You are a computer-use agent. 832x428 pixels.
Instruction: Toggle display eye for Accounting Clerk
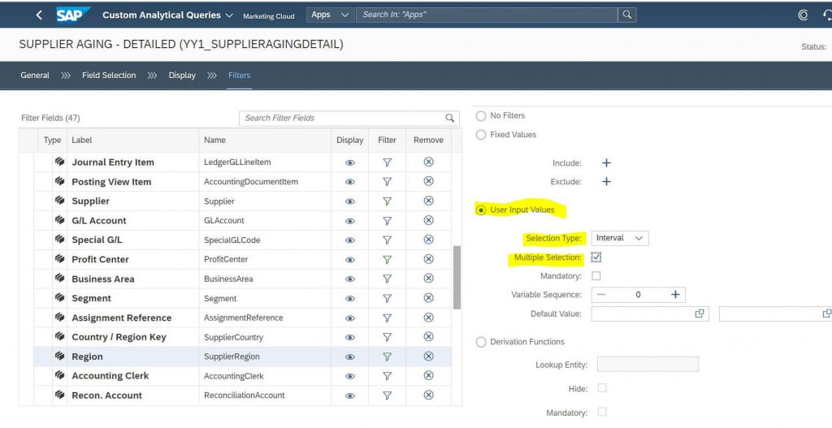(349, 377)
